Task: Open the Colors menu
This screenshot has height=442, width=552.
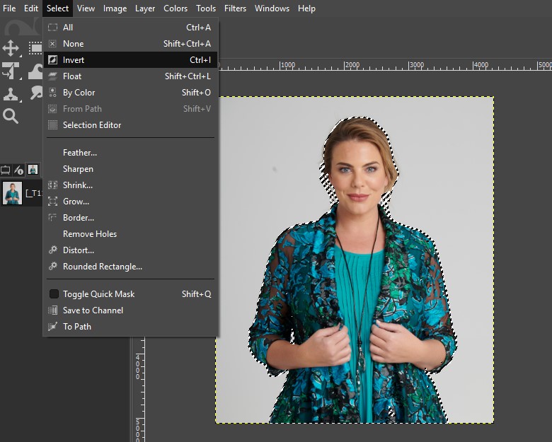Action: pos(176,8)
